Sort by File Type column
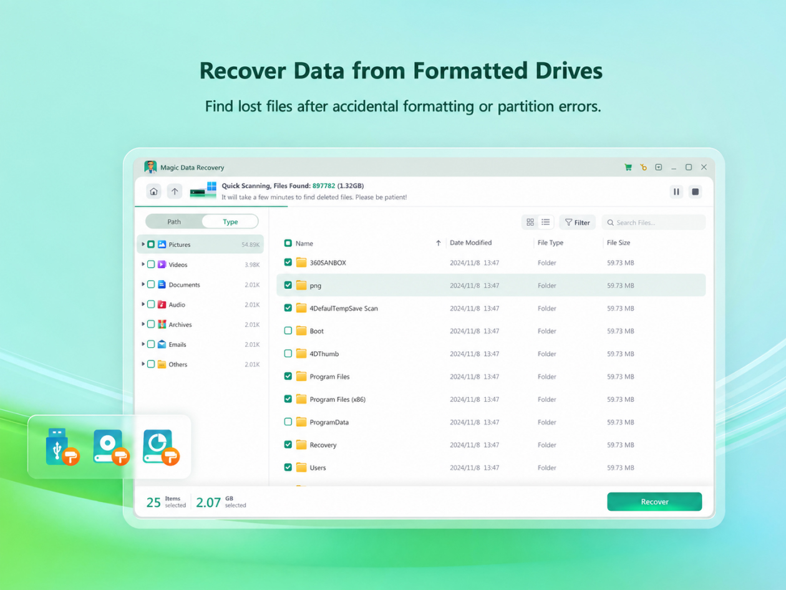This screenshot has height=590, width=786. (550, 243)
